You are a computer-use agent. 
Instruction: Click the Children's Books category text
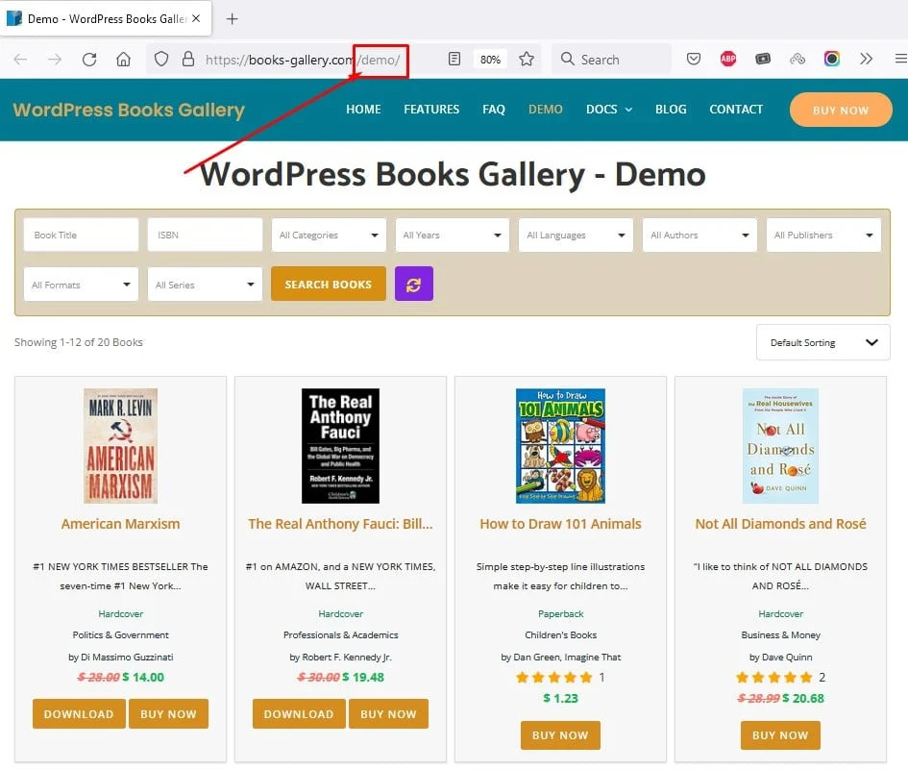(x=560, y=635)
